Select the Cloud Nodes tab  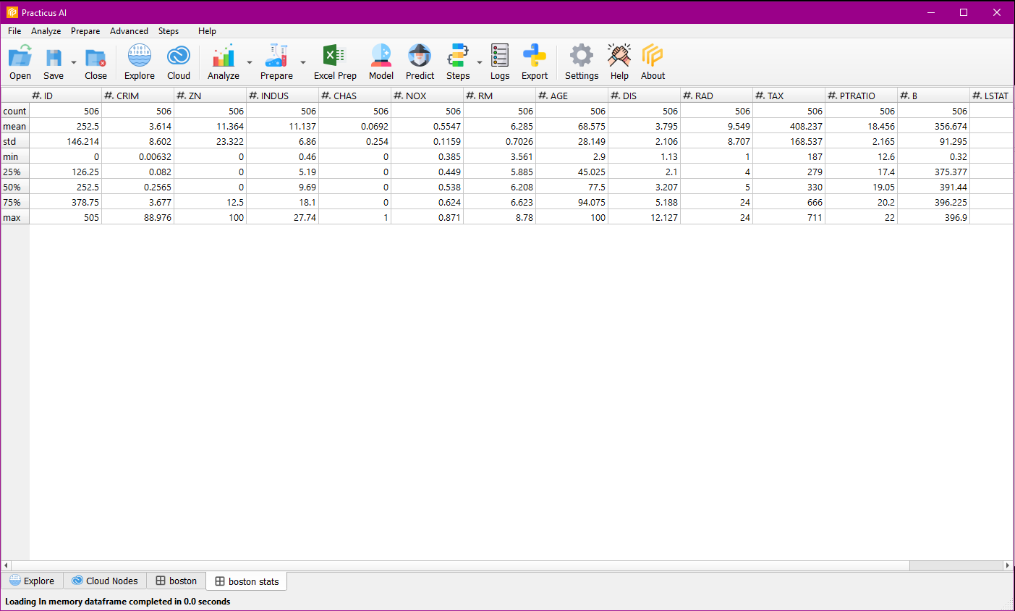coord(105,581)
